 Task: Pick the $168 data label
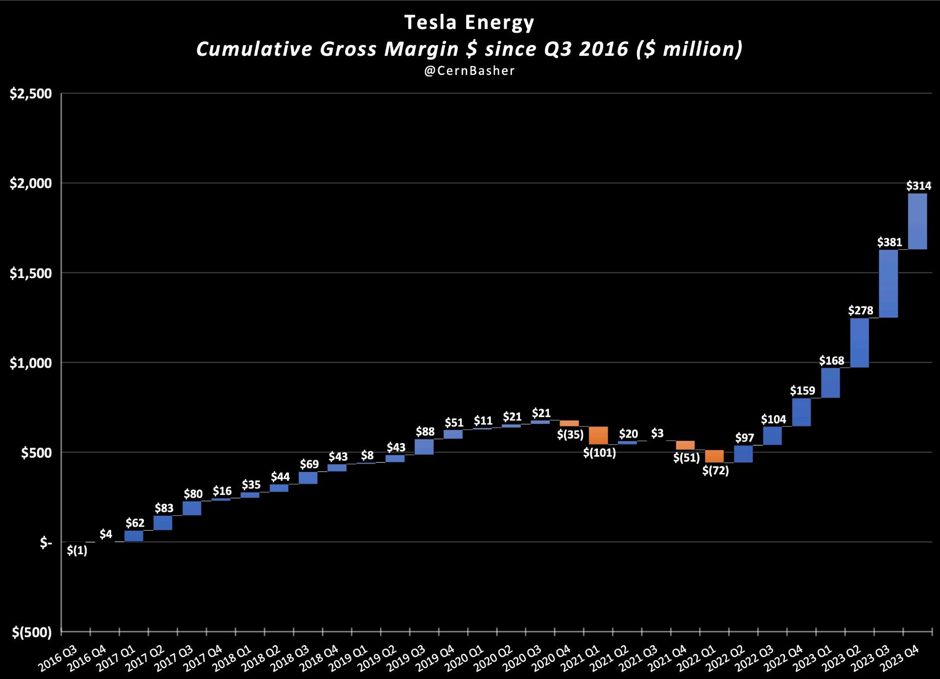click(832, 361)
